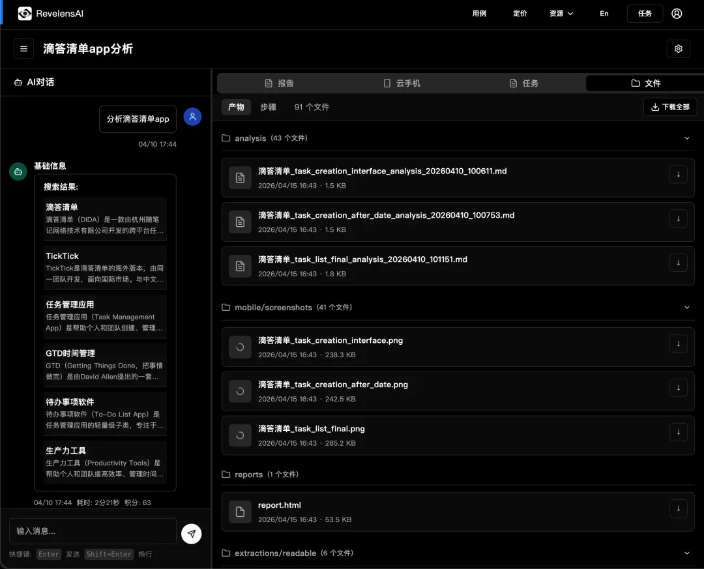This screenshot has width=704, height=569.
Task: Click loading thumbnail of task_creation_after_date.png
Action: pos(240,391)
